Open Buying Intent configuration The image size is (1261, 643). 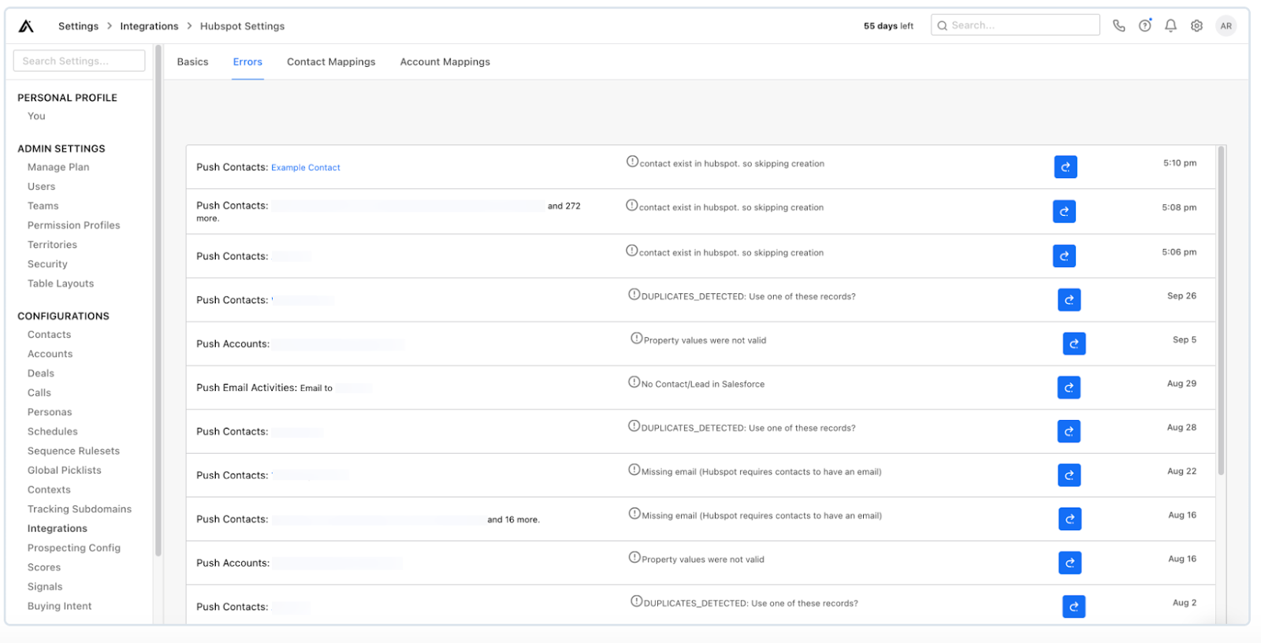coord(60,606)
